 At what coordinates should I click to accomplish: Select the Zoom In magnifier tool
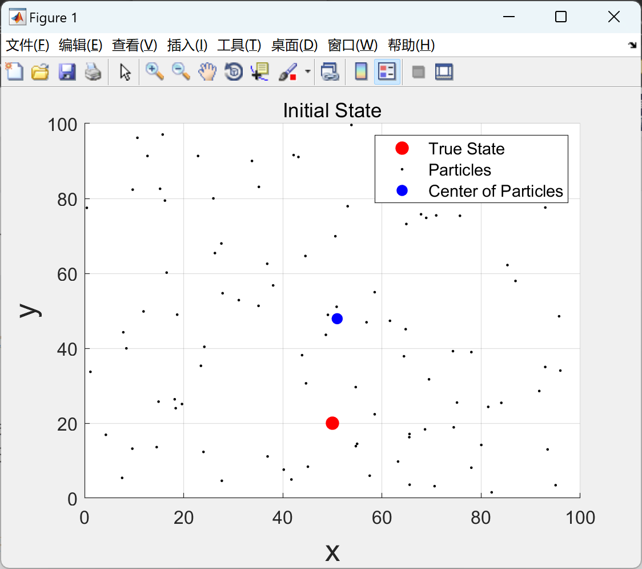pyautogui.click(x=154, y=71)
